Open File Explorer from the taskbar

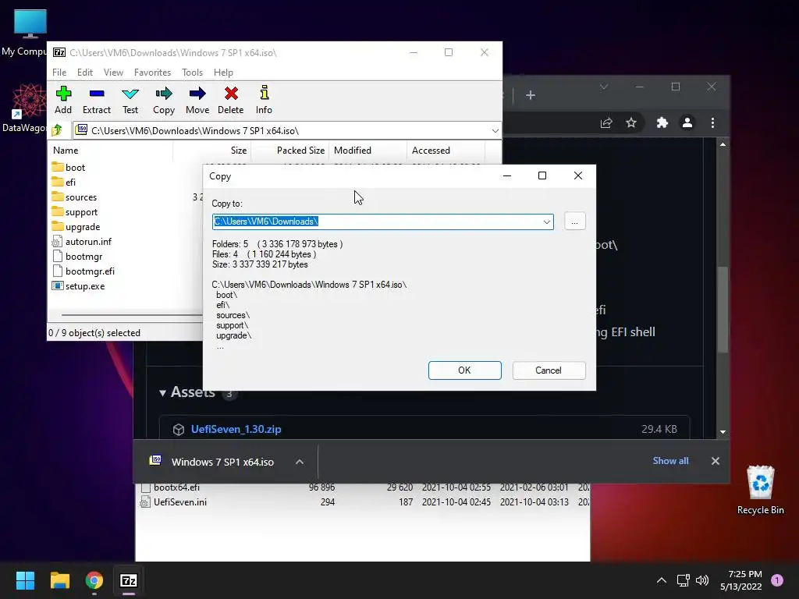pyautogui.click(x=60, y=580)
